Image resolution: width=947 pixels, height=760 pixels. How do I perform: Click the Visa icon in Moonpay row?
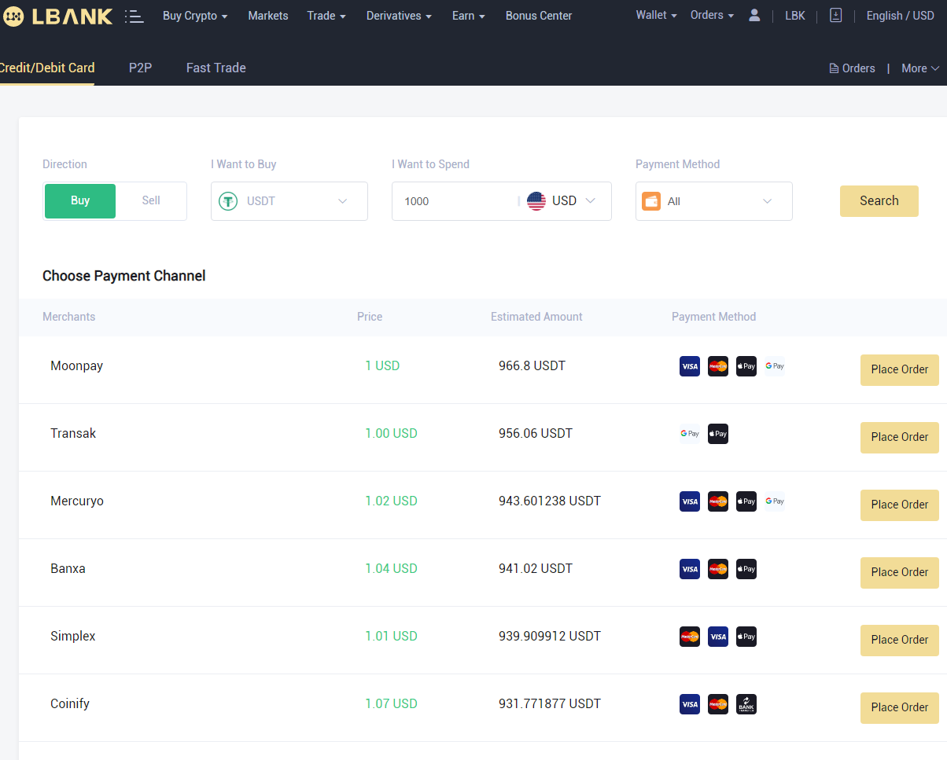click(x=690, y=366)
